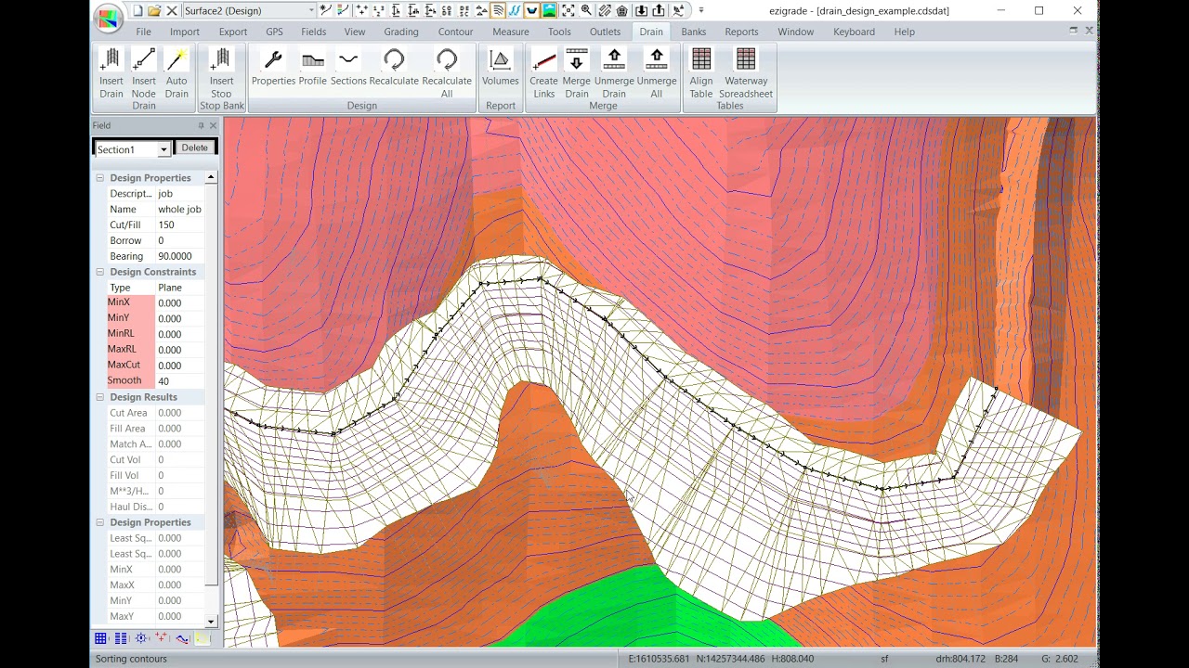Open the Contour ribbon tab
This screenshot has width=1189, height=668.
pos(455,32)
